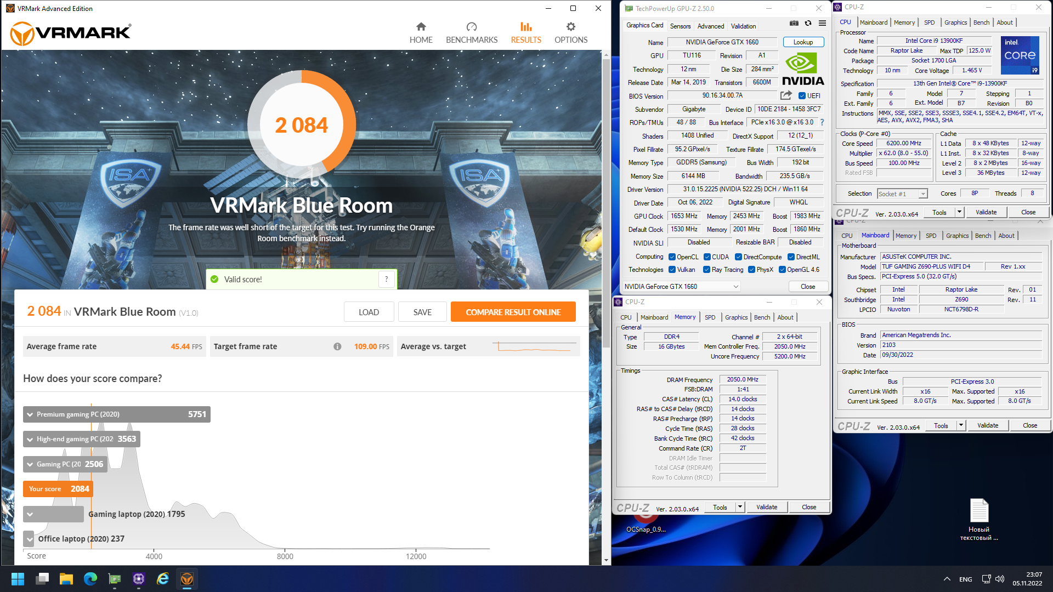Toggle the CUDA checkbox
The image size is (1053, 592).
click(707, 257)
